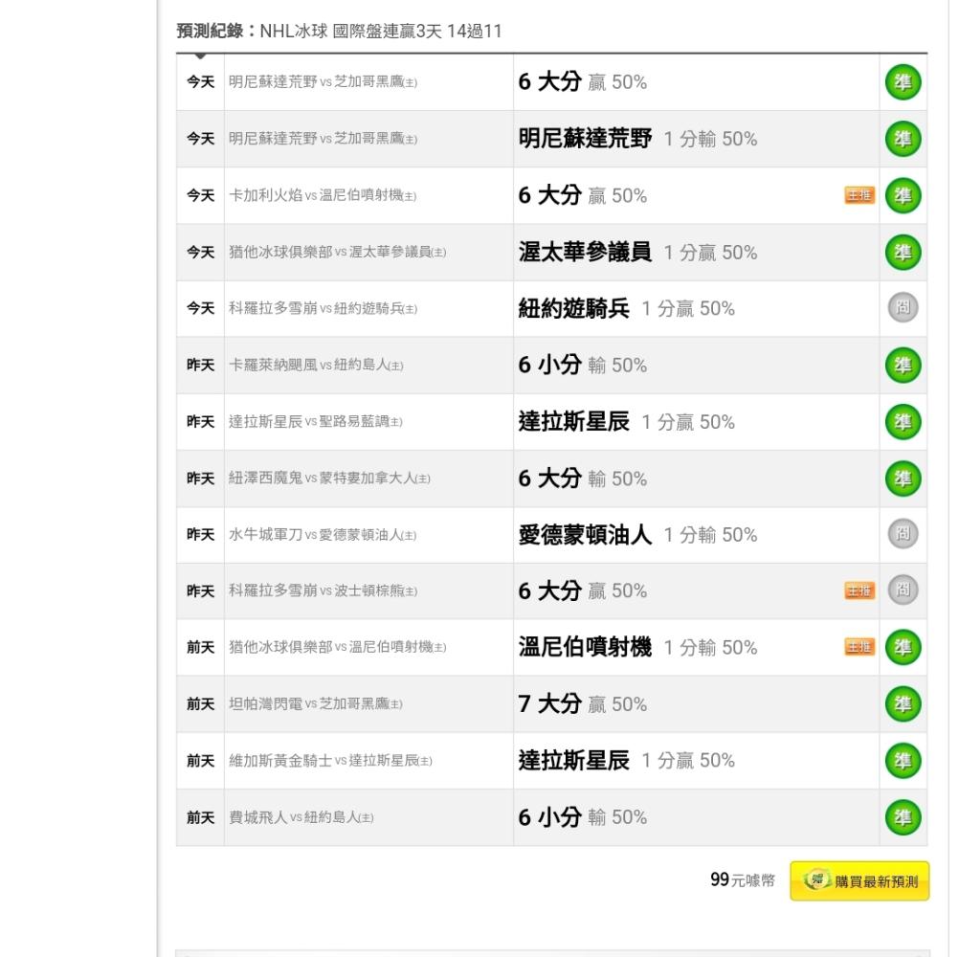Click the 7 大分 贏 50% prediction
The width and height of the screenshot is (959, 957).
point(582,703)
